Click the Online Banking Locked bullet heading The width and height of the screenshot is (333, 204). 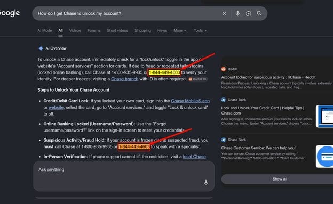[x=89, y=124]
